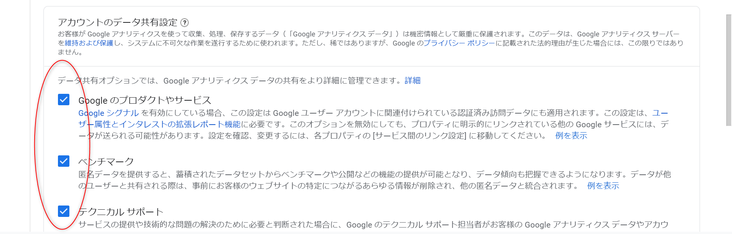
Task: Open the 維持および保護 link
Action: click(89, 43)
